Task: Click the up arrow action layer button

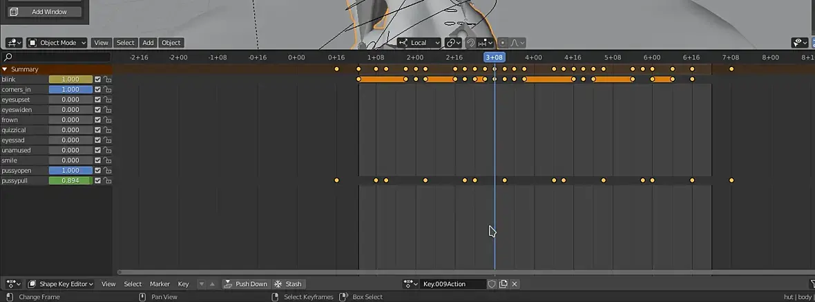Action: [212, 284]
